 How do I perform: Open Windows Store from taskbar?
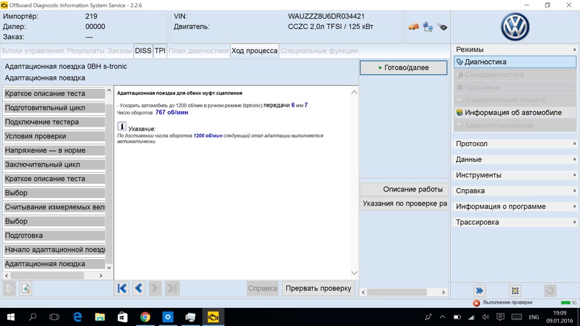click(x=123, y=317)
